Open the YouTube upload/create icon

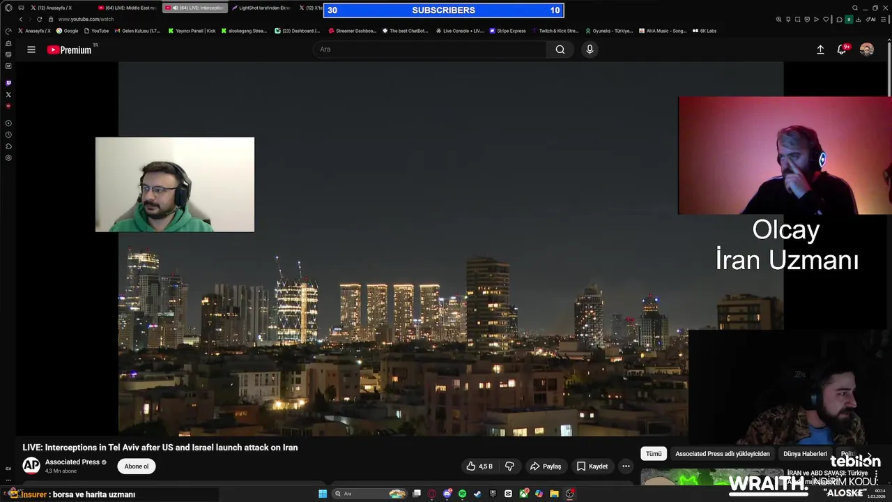pyautogui.click(x=820, y=50)
